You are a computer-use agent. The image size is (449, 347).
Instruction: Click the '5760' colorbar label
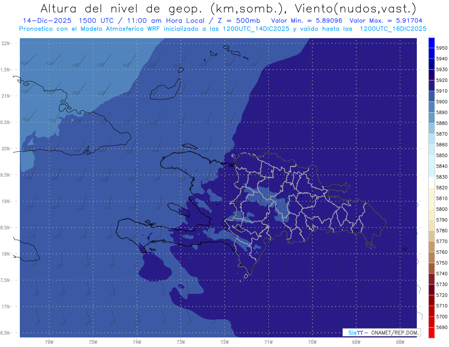[442, 252]
